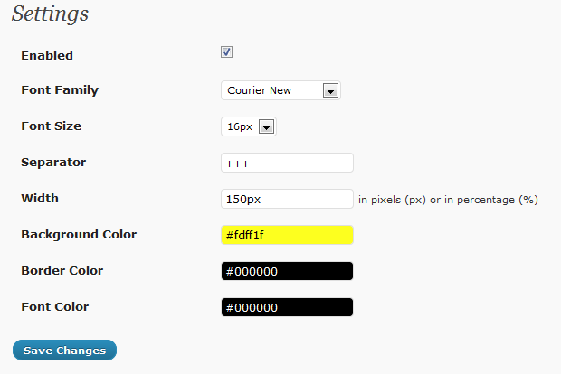Click the Separator text field containing +++
This screenshot has height=374, width=561.
[x=287, y=163]
